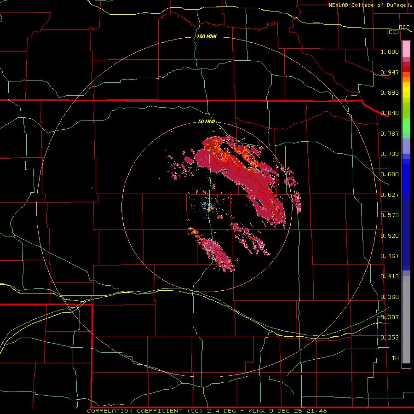The image size is (414, 414).
Task: Select the 0.840 scale value
Action: [x=390, y=113]
